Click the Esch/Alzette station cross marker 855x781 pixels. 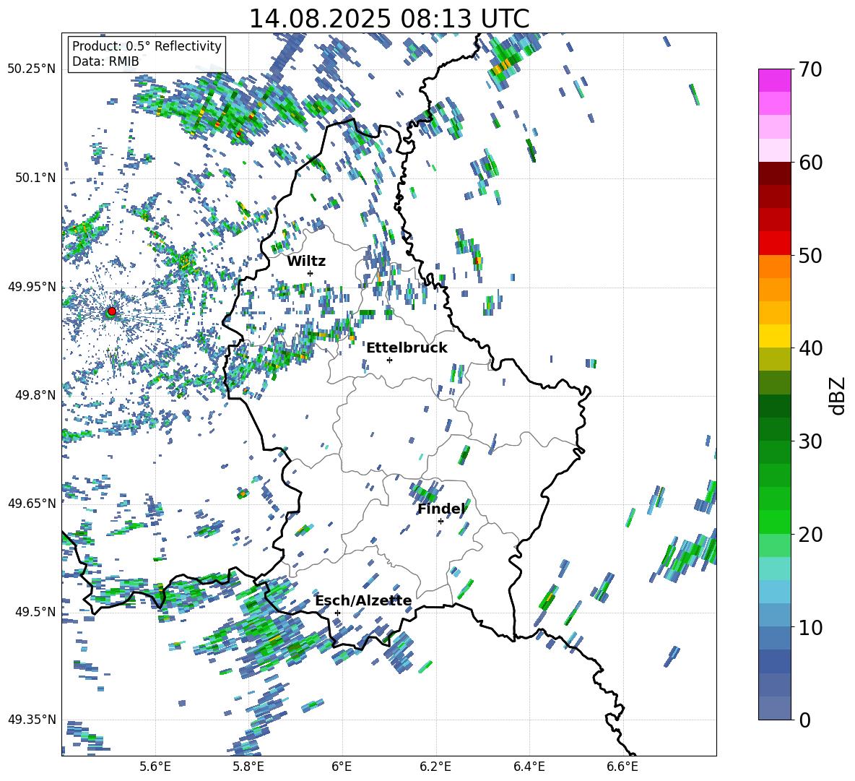[x=337, y=613]
